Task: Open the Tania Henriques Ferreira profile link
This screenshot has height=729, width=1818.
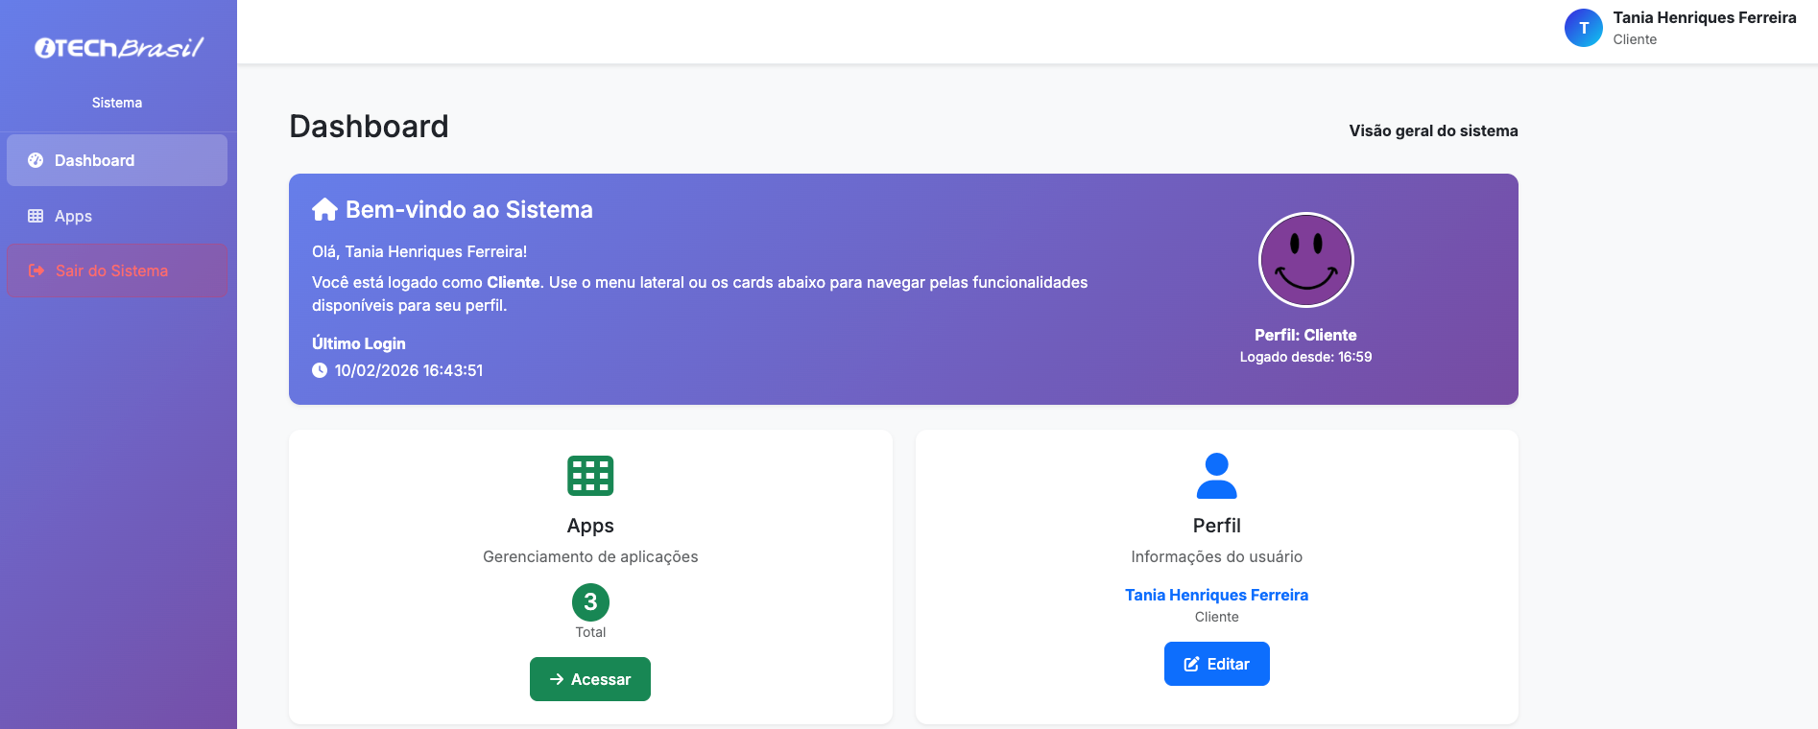Action: coord(1217,595)
